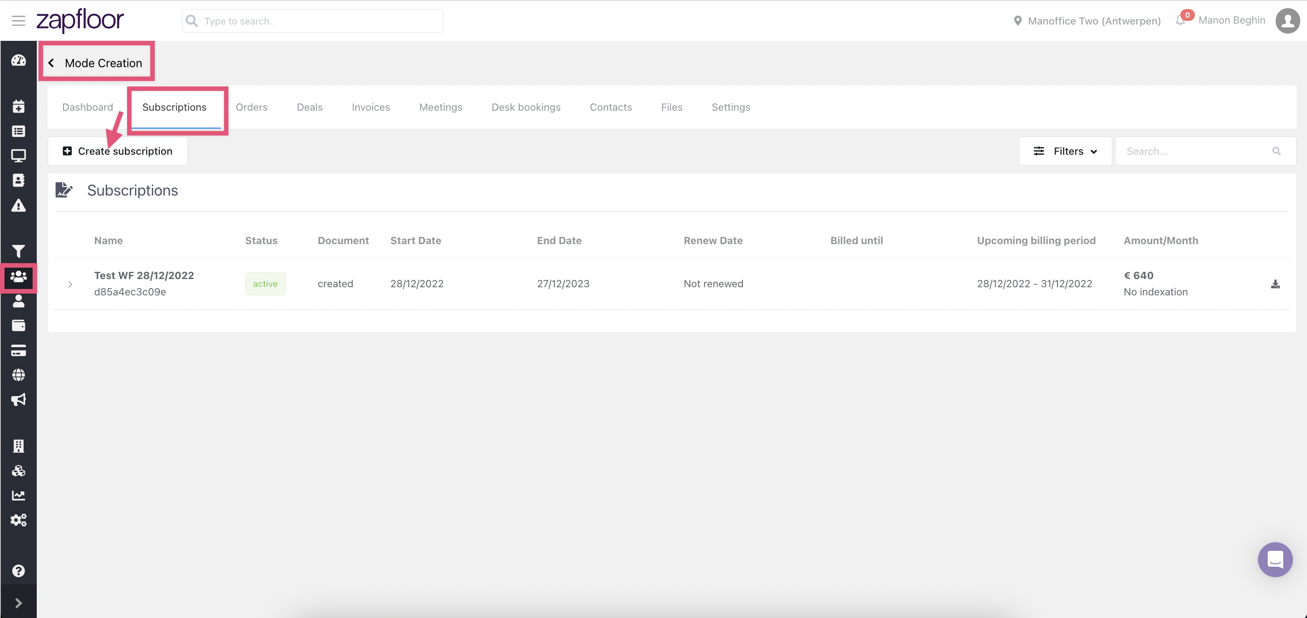Click the Test WF 28/12/2022 subscription name
The width and height of the screenshot is (1307, 618).
pos(144,275)
